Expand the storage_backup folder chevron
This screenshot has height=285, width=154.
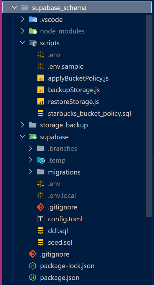click(22, 125)
